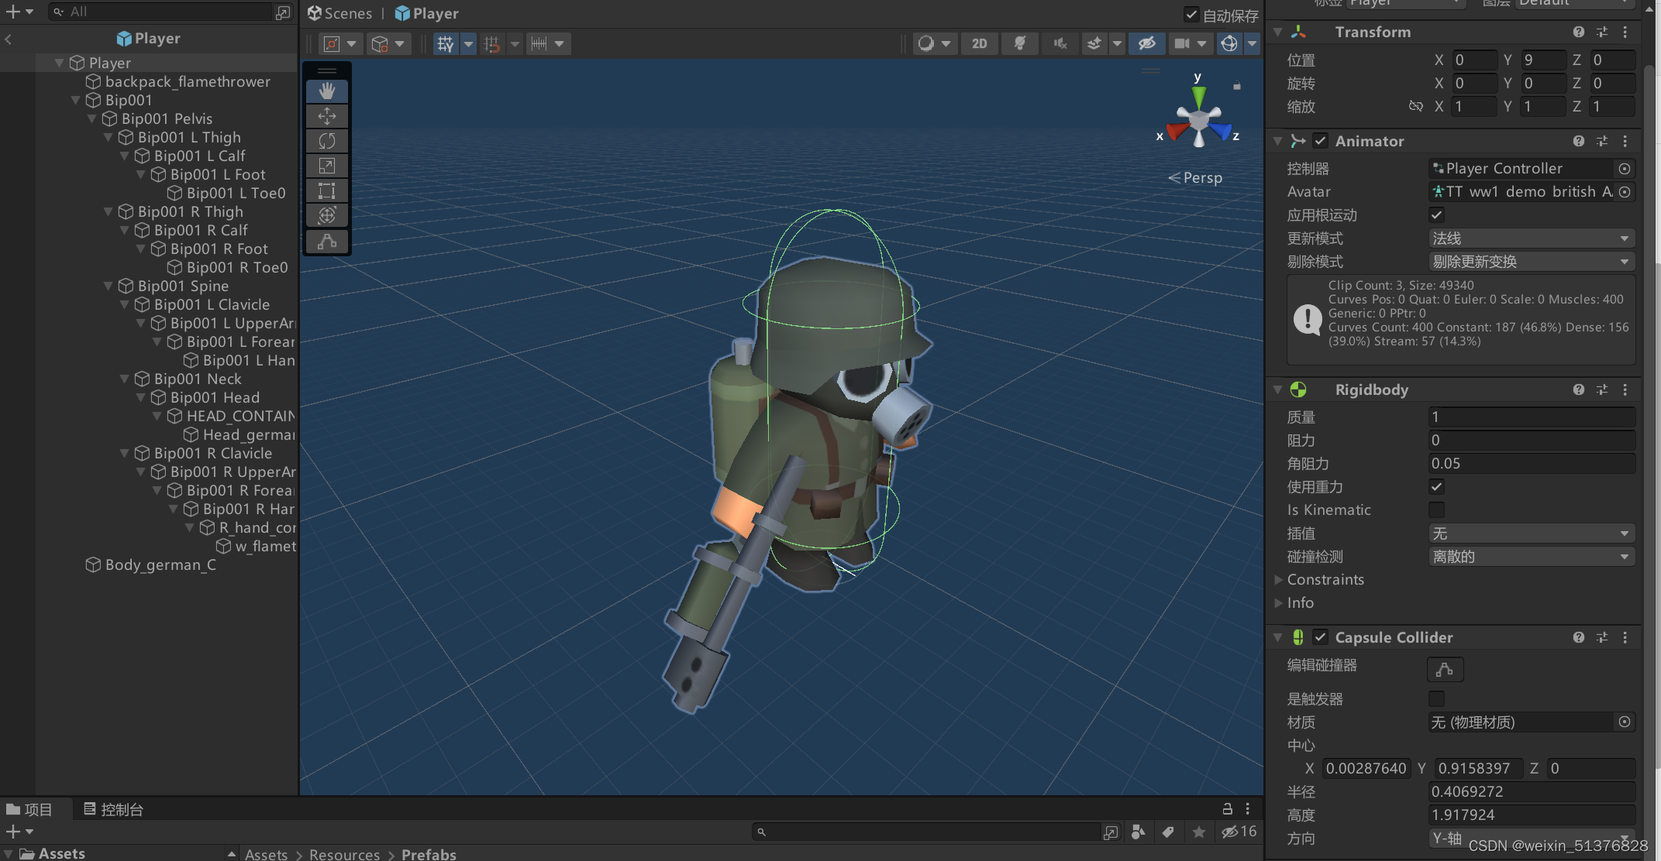
Task: Open Transform component help icon
Action: 1579,32
